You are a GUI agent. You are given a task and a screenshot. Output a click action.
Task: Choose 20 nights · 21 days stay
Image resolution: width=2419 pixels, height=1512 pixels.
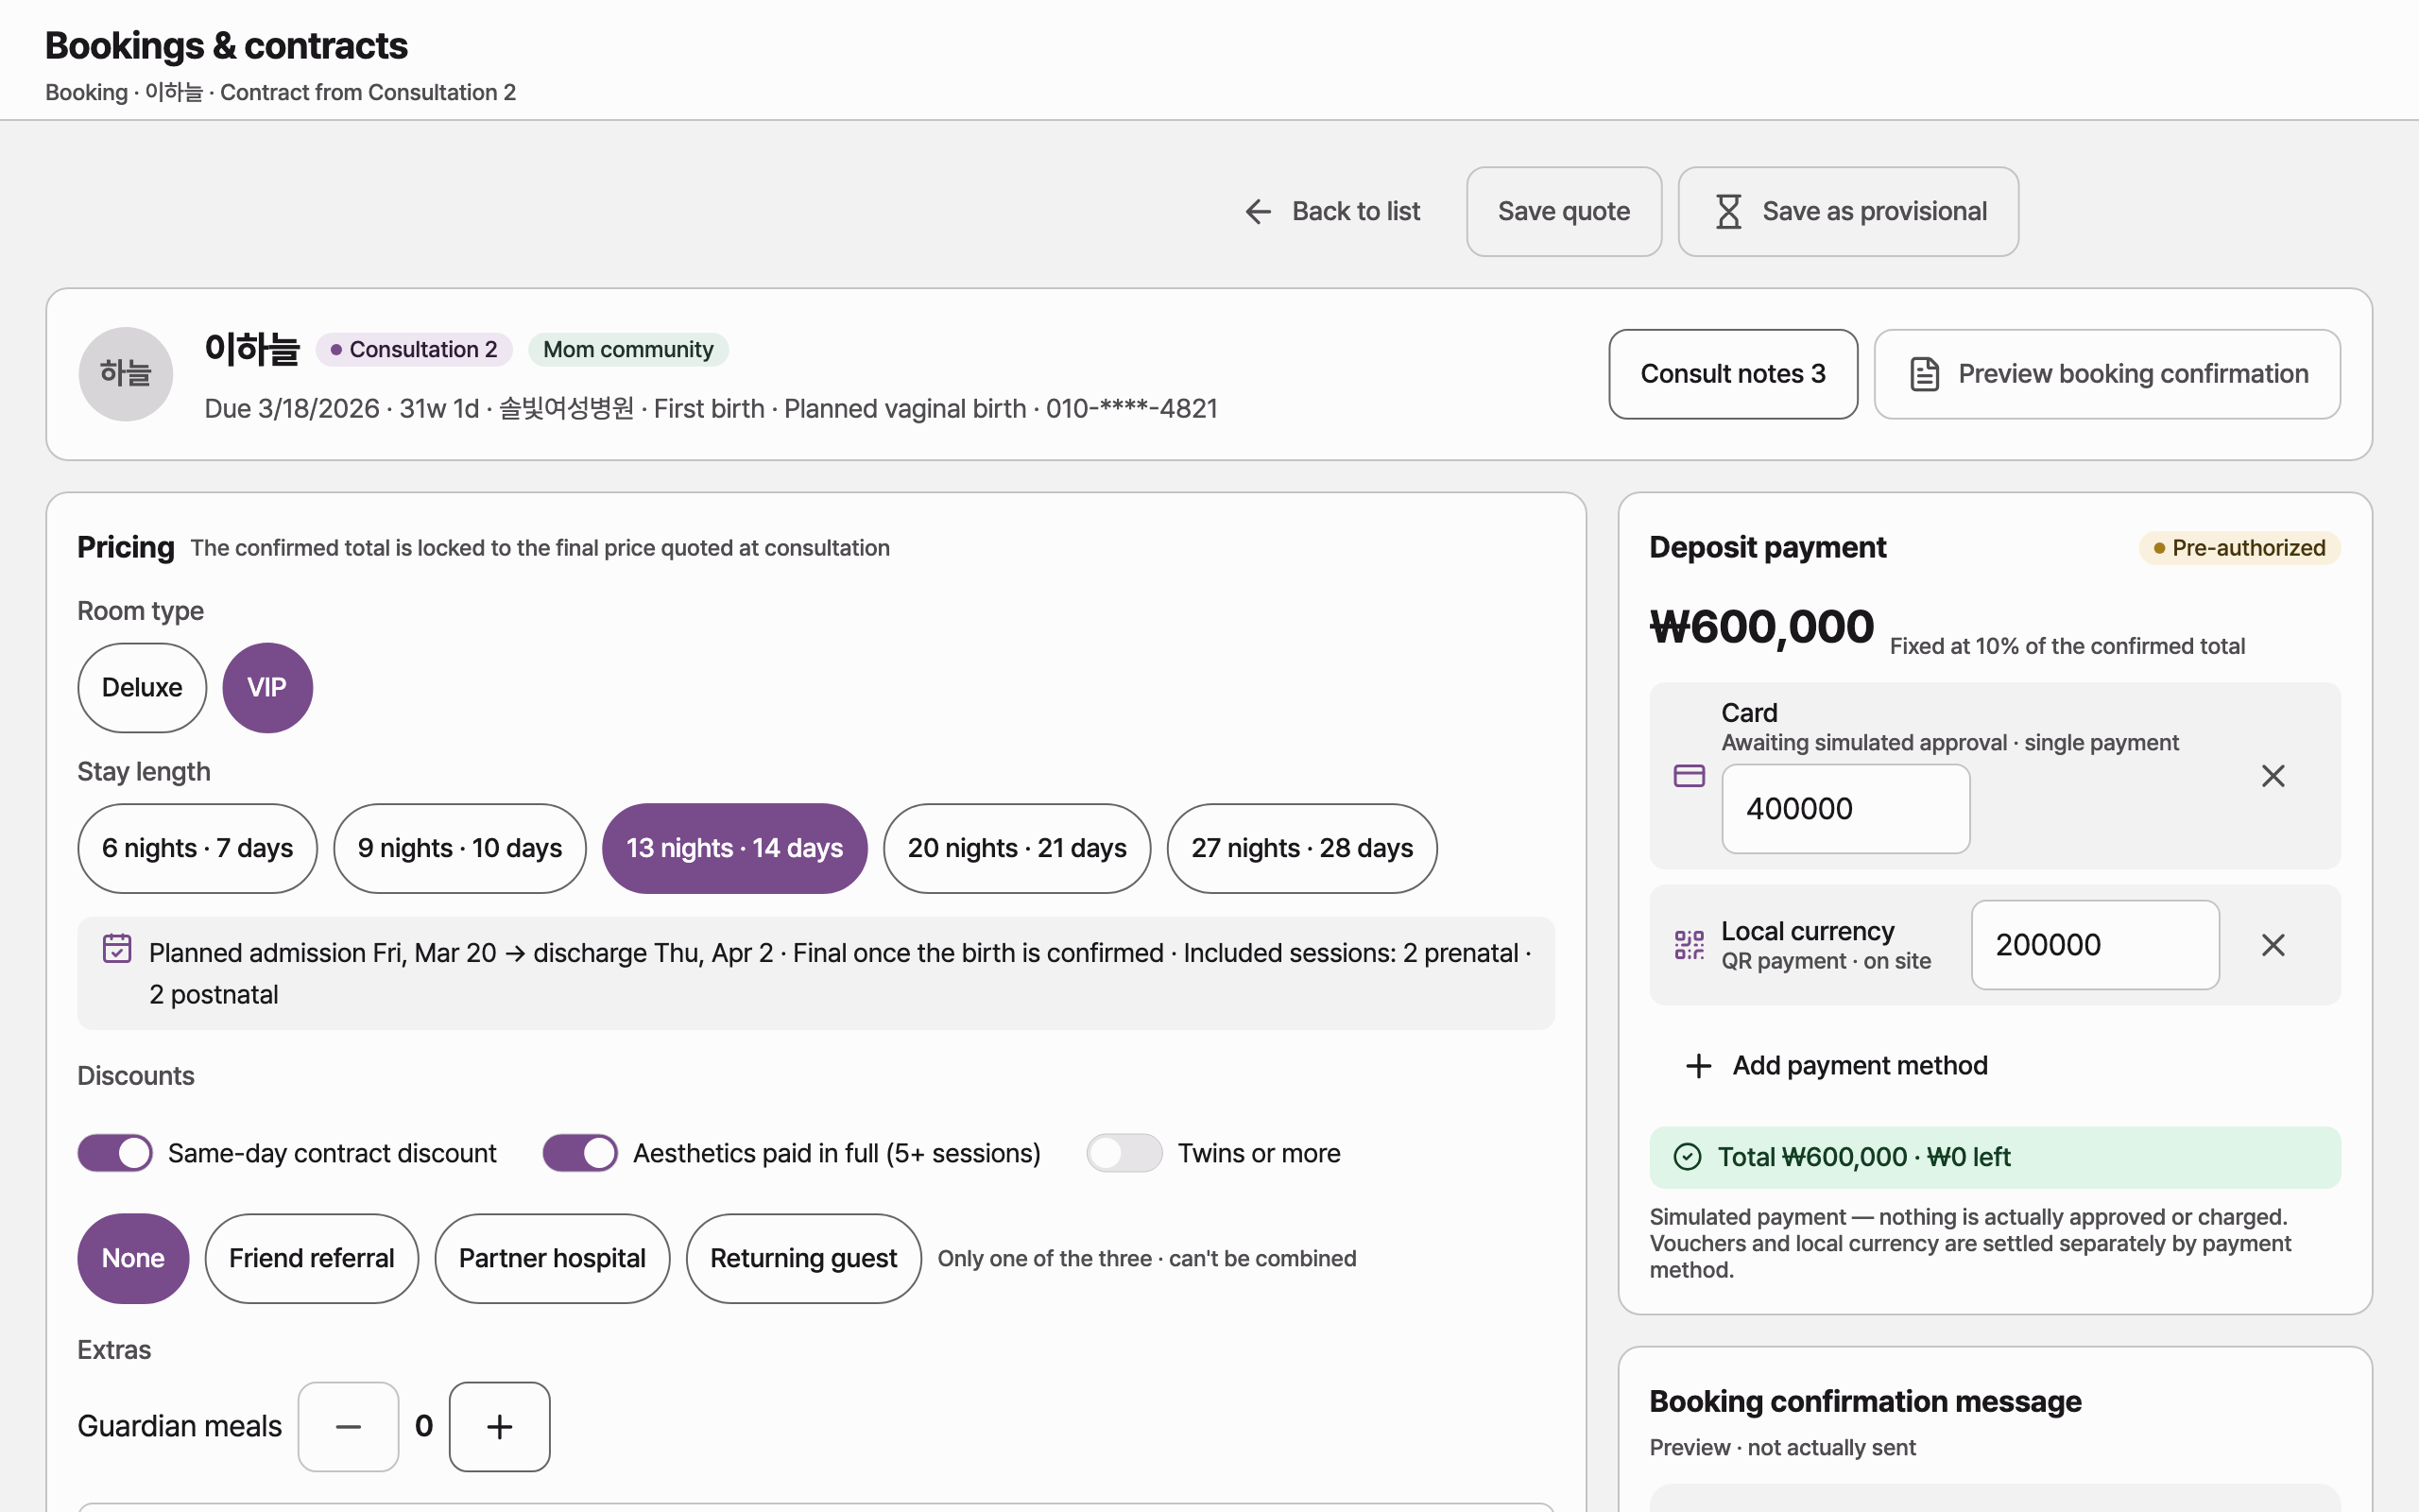[1017, 848]
